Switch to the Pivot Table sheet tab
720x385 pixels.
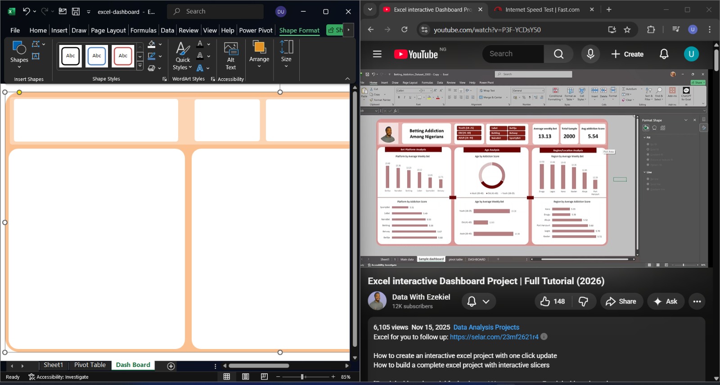[90, 365]
